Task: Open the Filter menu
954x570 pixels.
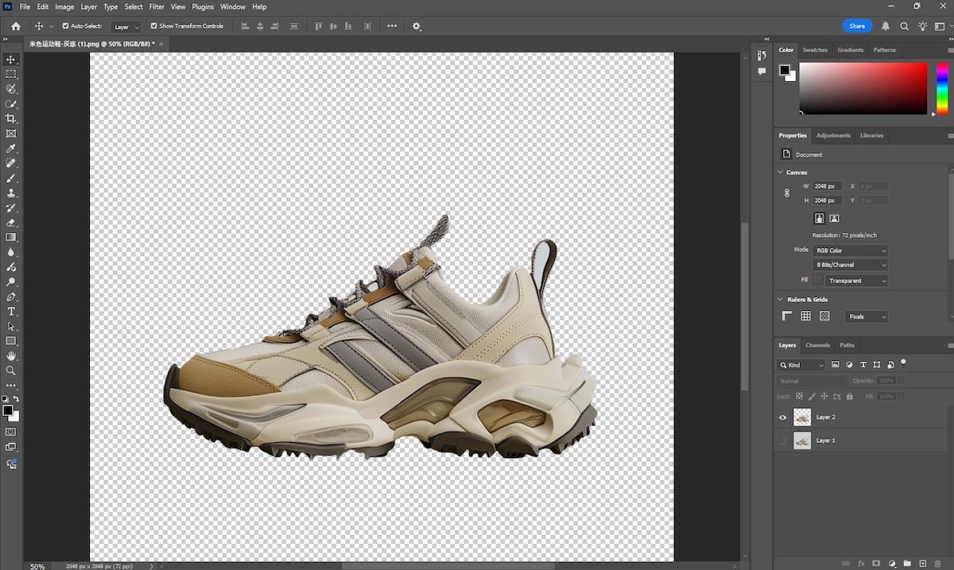Action: (157, 6)
